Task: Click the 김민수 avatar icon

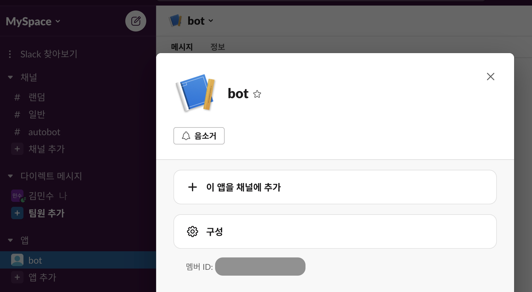Action: point(18,196)
